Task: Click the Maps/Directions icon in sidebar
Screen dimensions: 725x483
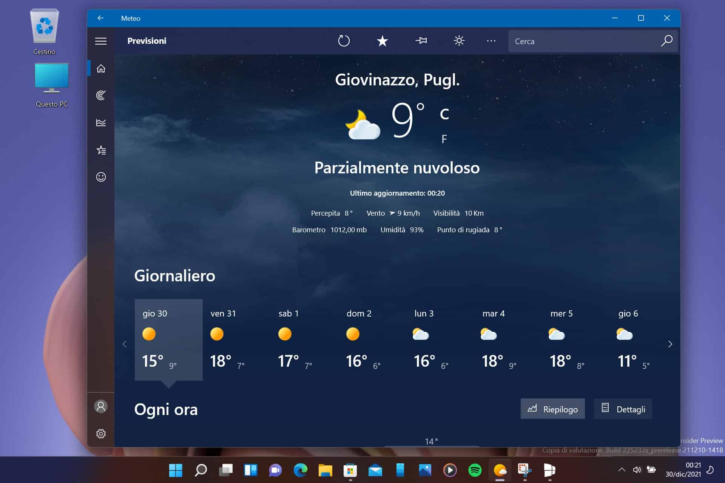Action: tap(101, 96)
